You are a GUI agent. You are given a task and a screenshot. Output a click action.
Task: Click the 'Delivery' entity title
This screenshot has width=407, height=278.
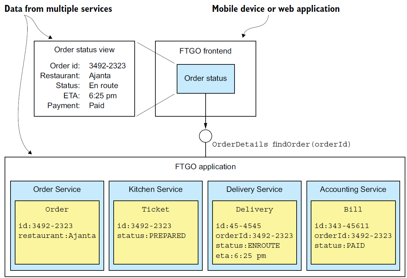[254, 209]
